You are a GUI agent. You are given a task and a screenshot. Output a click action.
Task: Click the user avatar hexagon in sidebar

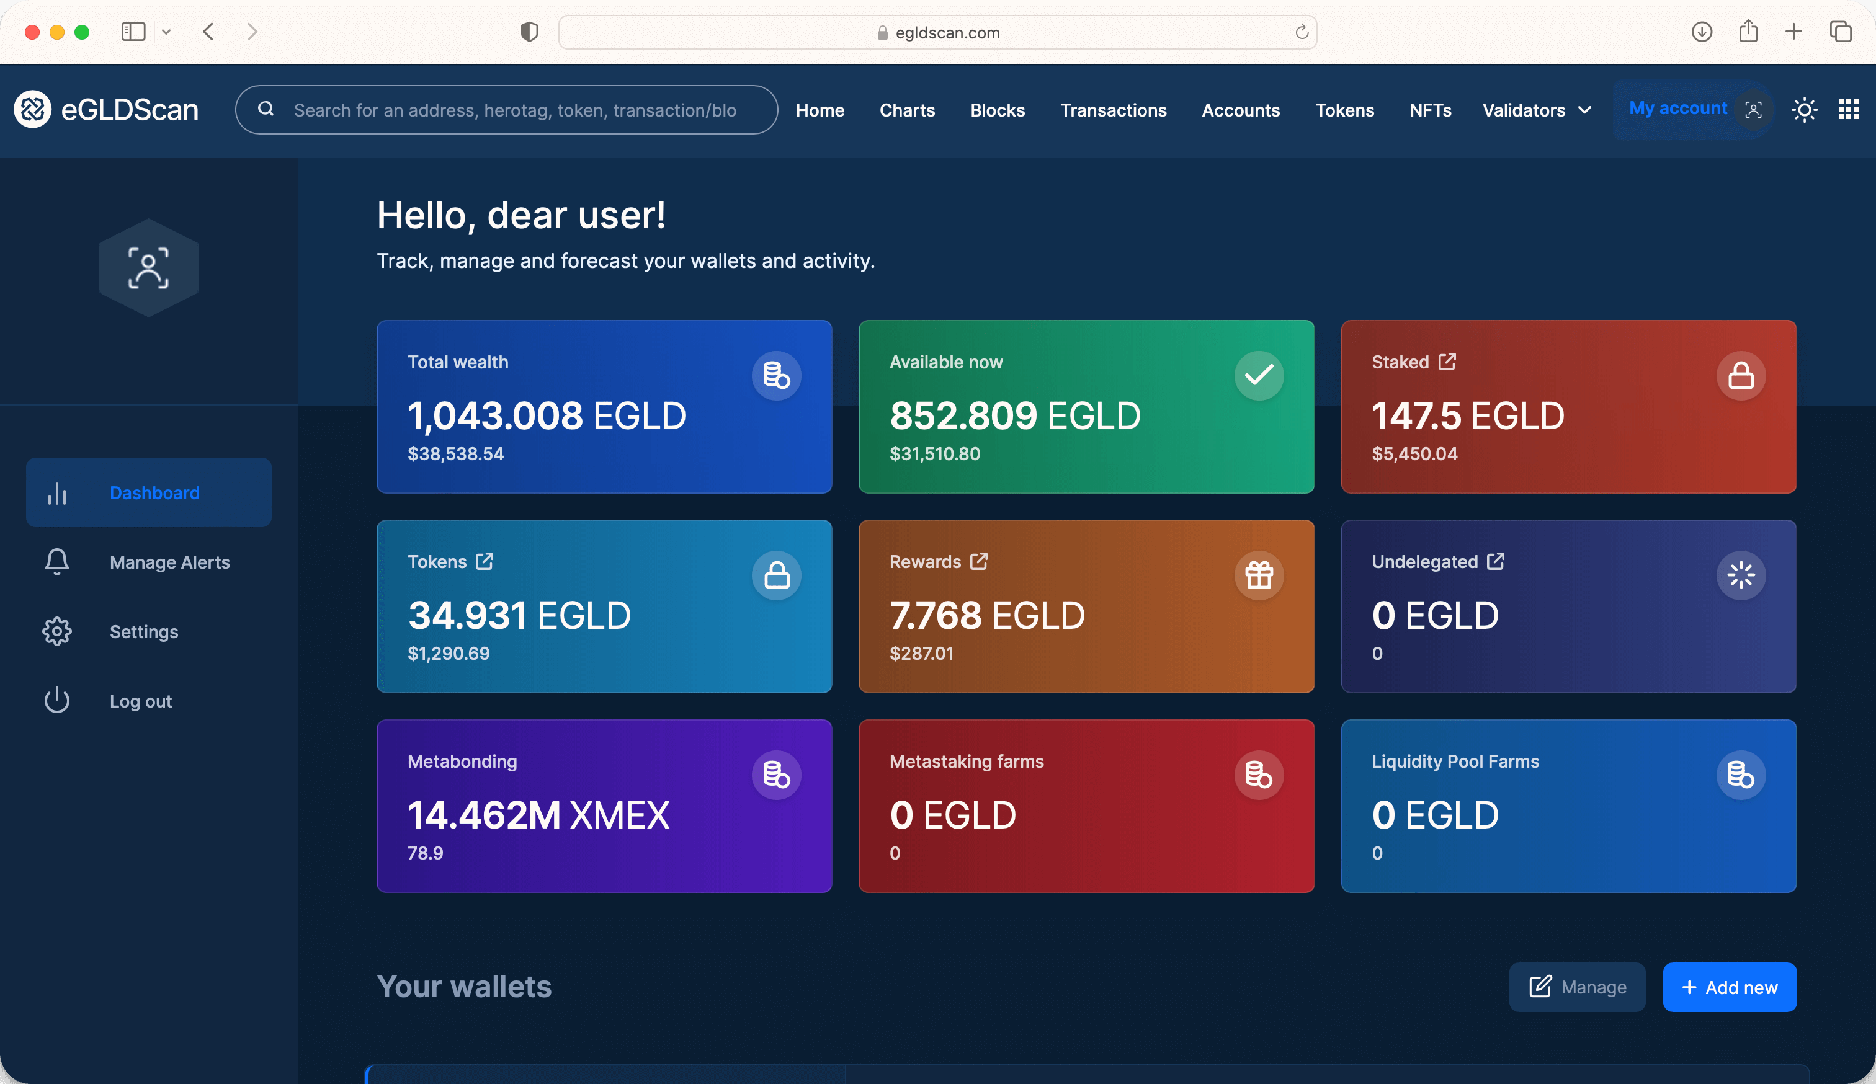pos(149,268)
